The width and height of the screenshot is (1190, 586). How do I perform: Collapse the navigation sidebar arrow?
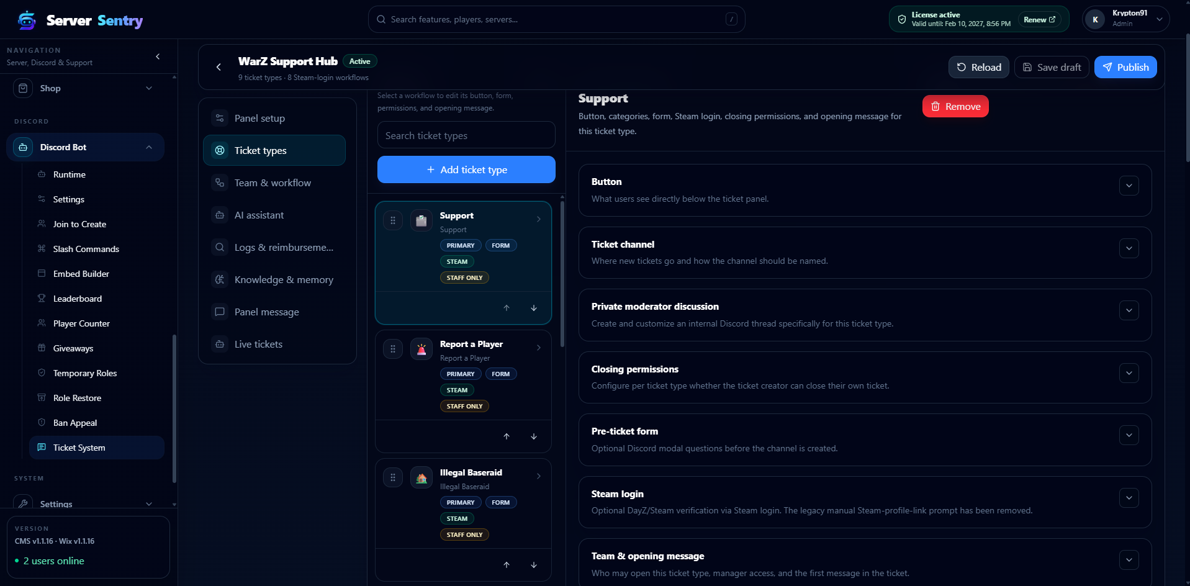(x=158, y=56)
